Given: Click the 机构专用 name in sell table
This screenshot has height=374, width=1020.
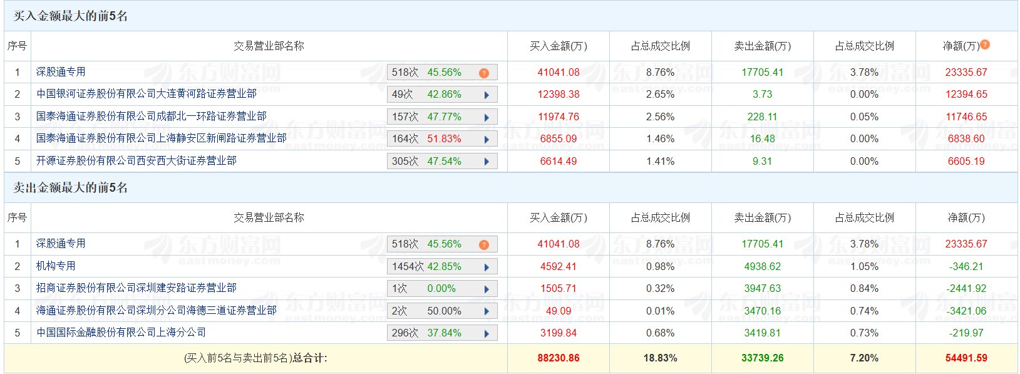Looking at the screenshot, I should 56,266.
